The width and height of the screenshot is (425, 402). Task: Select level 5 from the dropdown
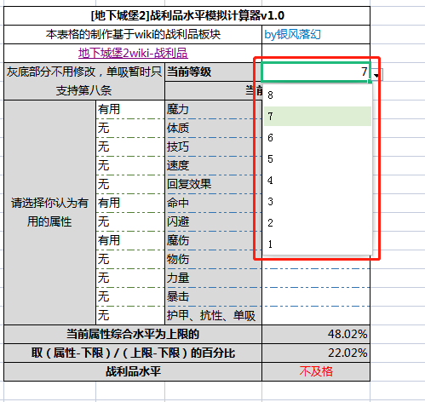tap(318, 159)
